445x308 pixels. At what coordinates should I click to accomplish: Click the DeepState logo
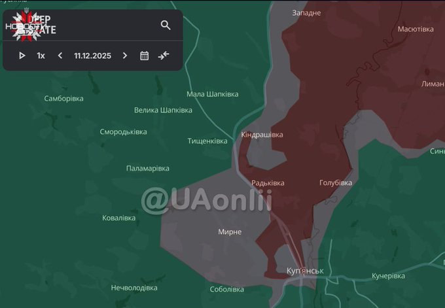[31, 26]
